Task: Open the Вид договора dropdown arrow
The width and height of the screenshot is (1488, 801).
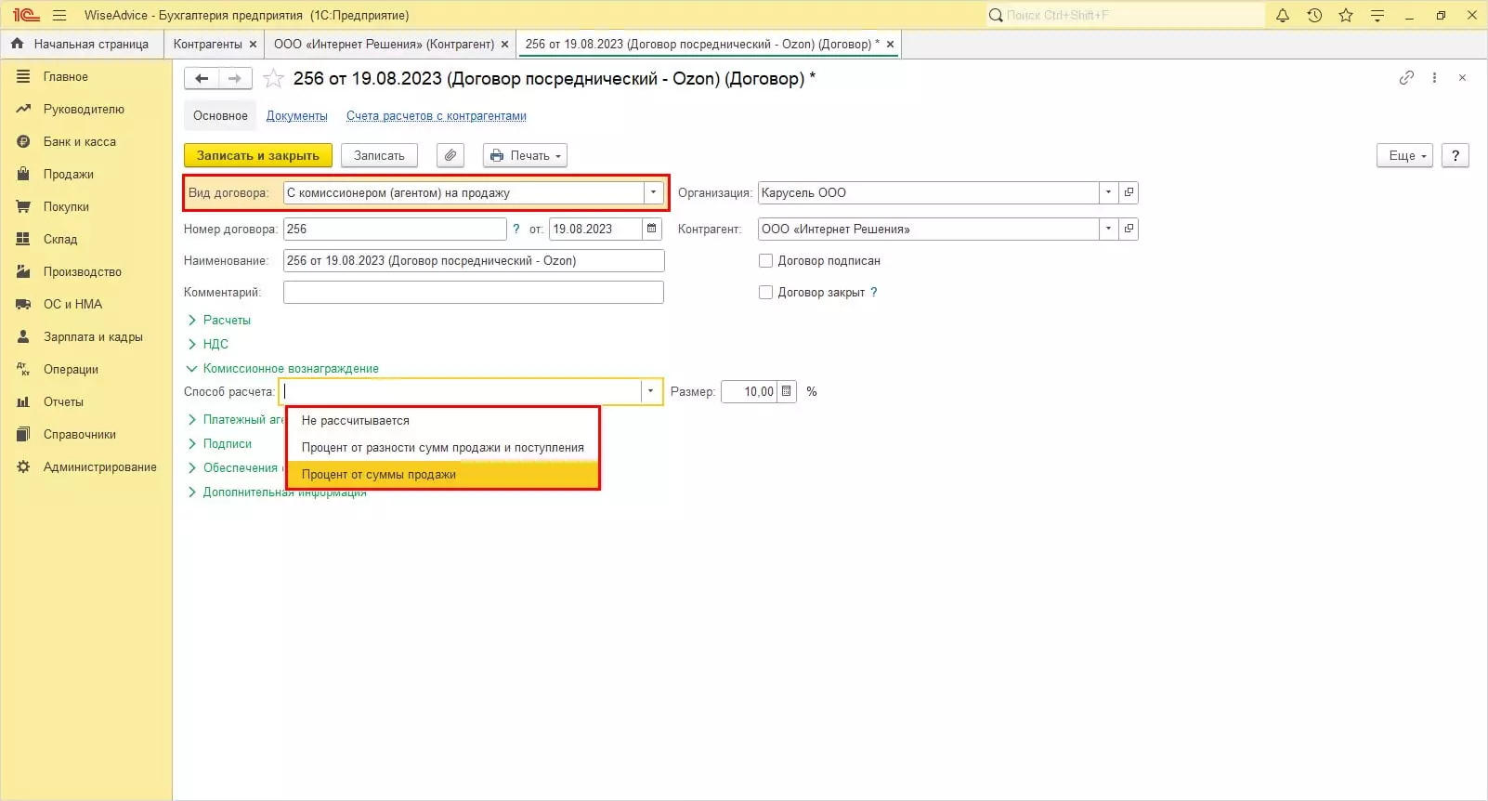Action: (654, 192)
